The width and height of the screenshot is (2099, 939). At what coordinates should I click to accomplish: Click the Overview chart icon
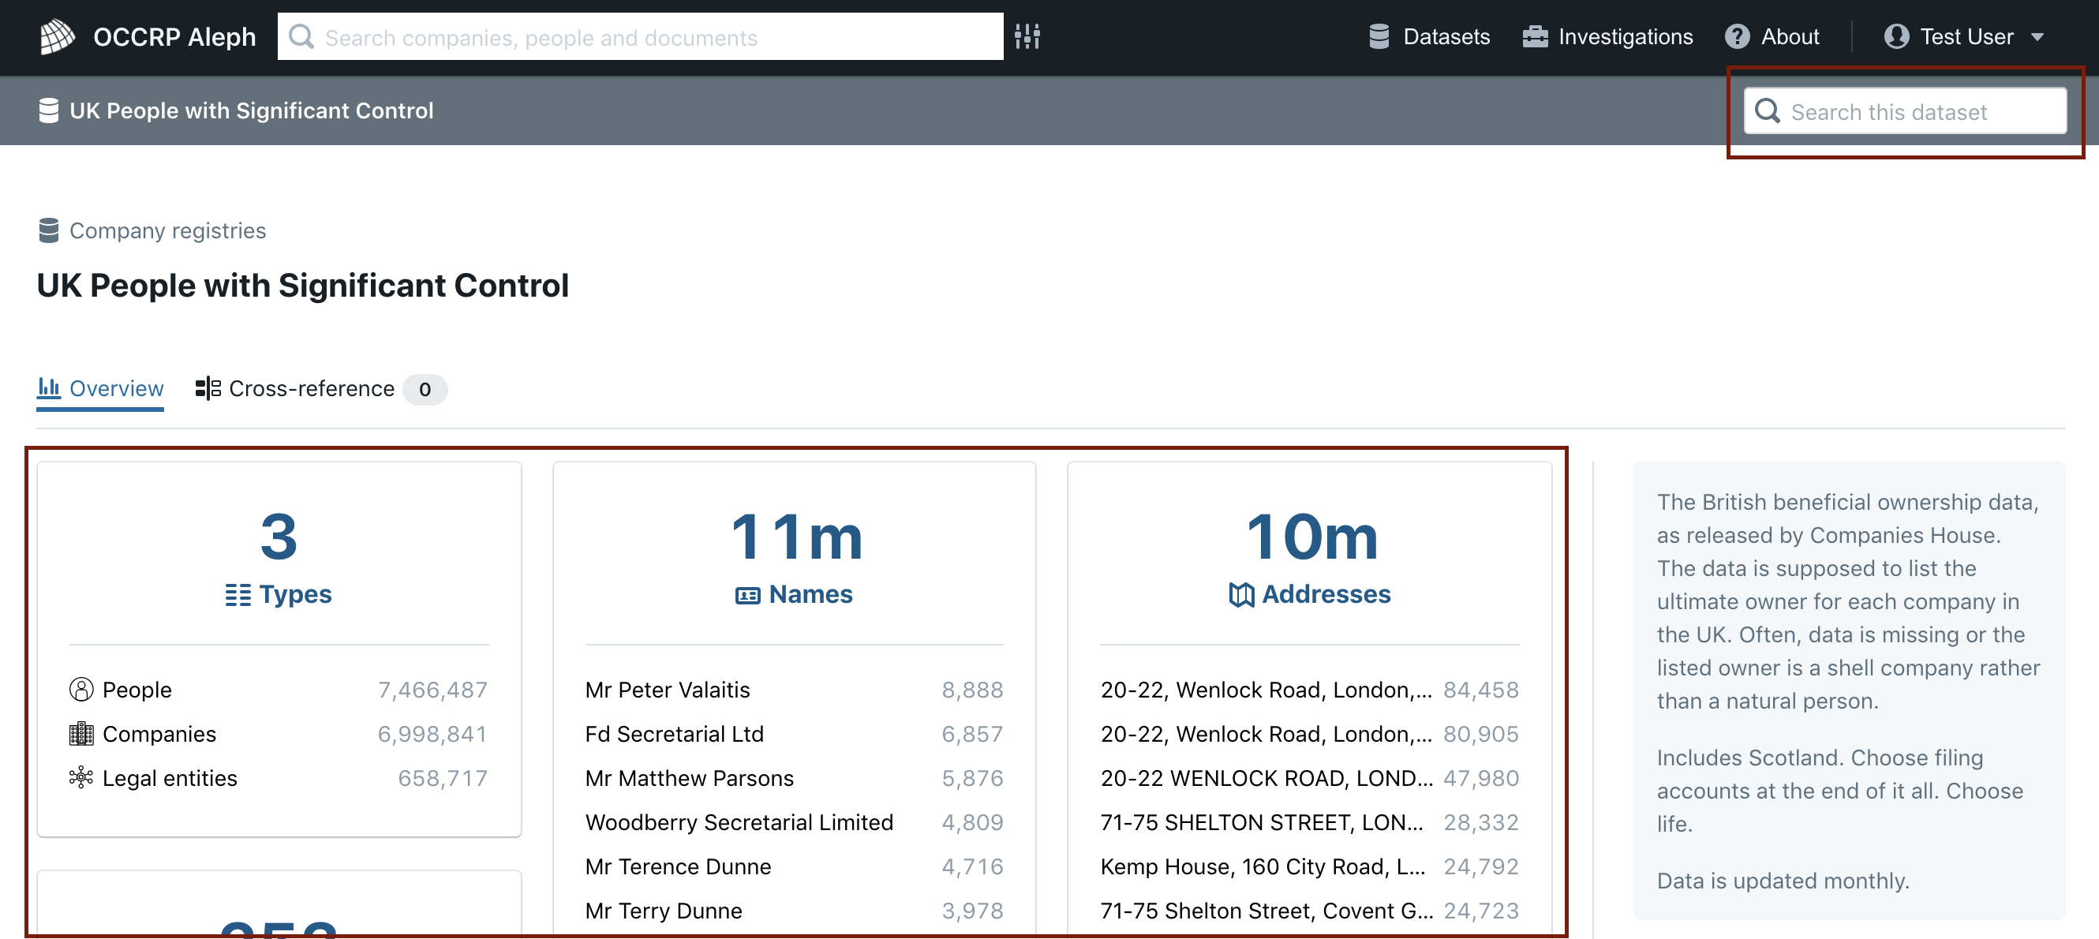[x=49, y=387]
